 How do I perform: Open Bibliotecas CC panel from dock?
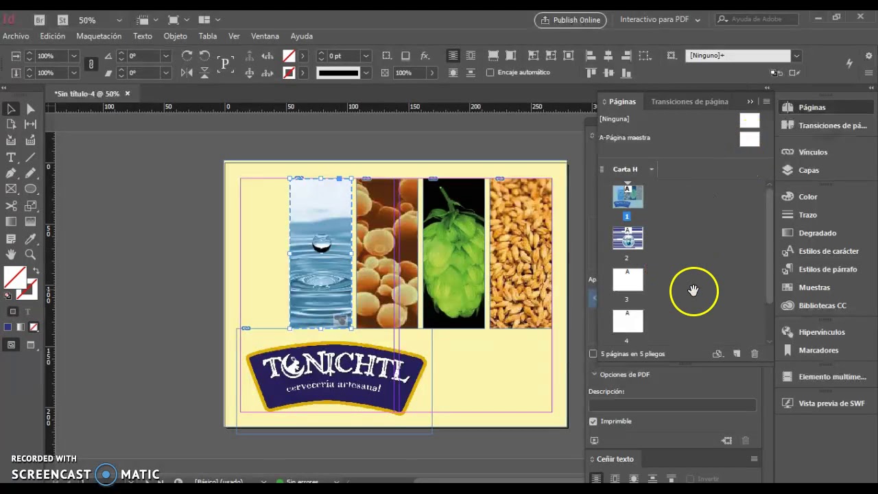point(822,305)
